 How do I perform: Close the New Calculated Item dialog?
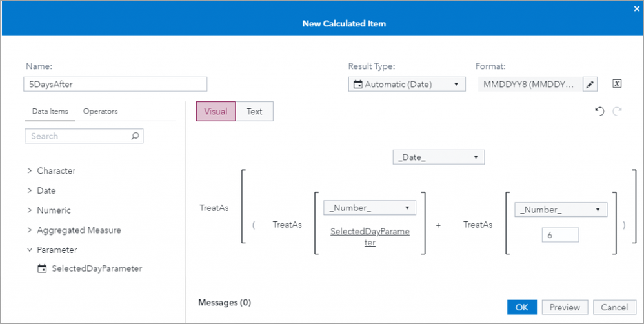pyautogui.click(x=637, y=8)
